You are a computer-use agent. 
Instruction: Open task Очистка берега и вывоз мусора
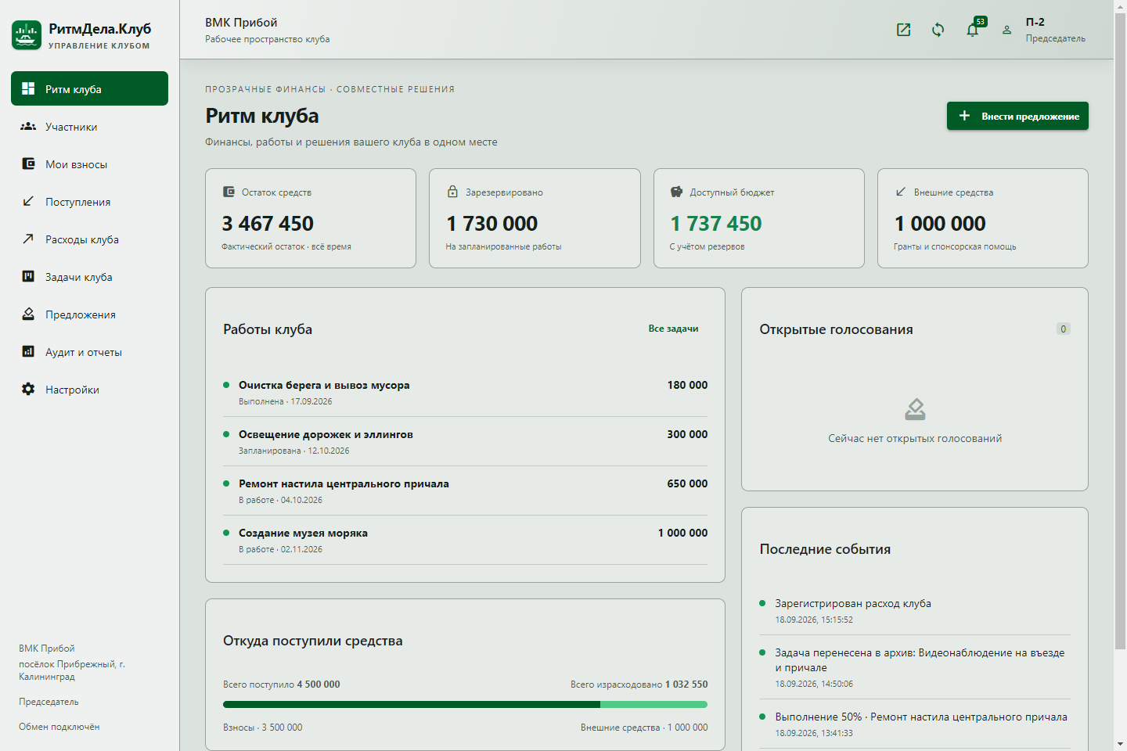pos(465,392)
